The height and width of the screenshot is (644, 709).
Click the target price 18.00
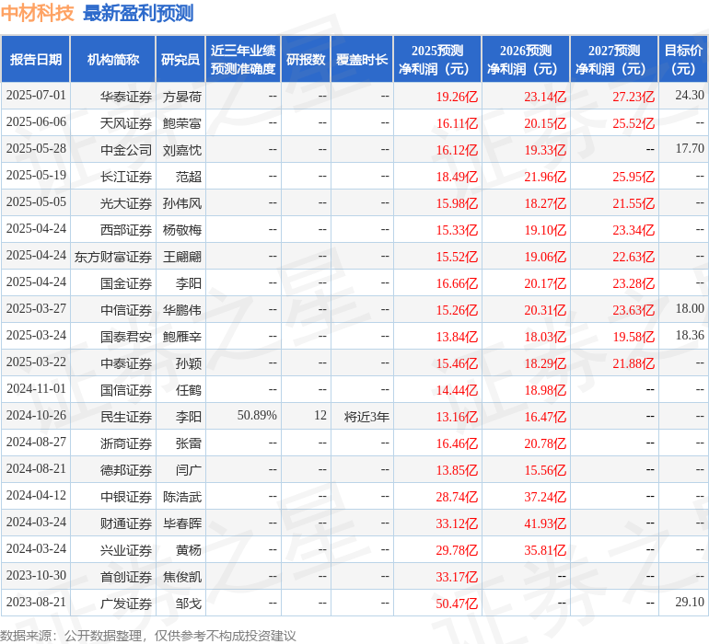tap(690, 309)
